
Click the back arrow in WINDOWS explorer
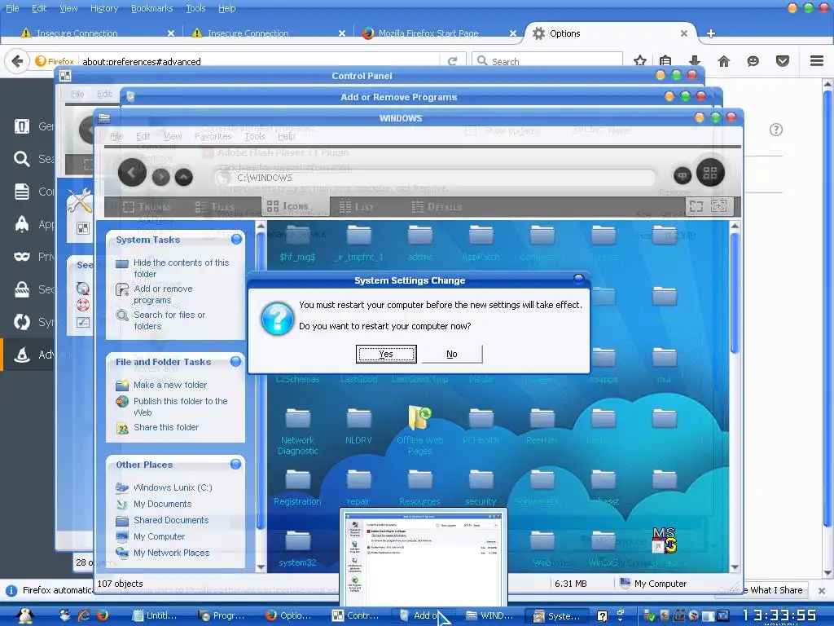coord(132,173)
